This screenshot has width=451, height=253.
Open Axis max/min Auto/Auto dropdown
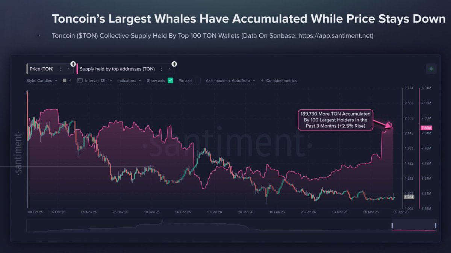coord(230,80)
